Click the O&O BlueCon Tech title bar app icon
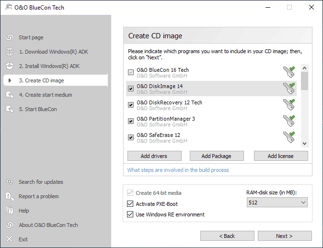The height and width of the screenshot is (248, 323). 8,7
